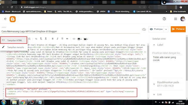Open the Cara submit URL bookmark
Screen dimensions: 188x105
tap(142, 12)
